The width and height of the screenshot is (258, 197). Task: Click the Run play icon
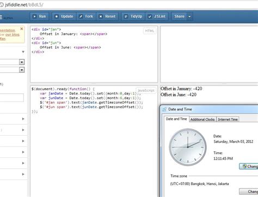tap(34, 16)
